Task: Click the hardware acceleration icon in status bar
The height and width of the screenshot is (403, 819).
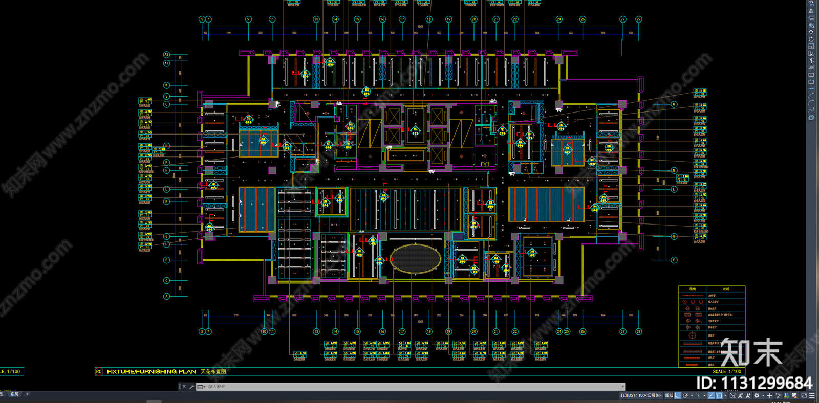Action: tap(786, 395)
